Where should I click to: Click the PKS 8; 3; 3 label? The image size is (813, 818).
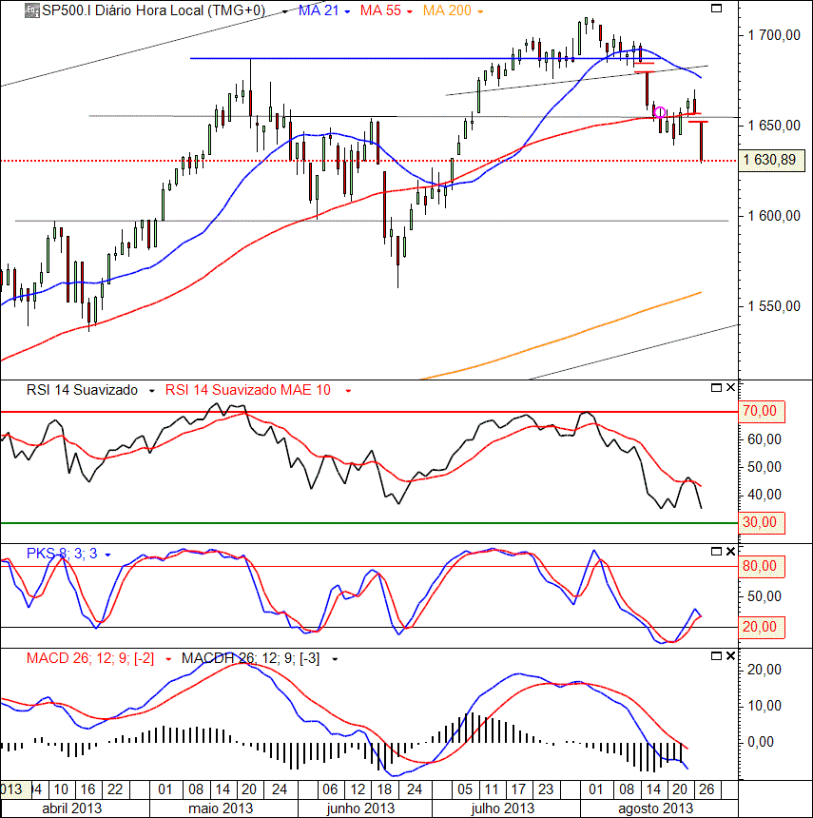pyautogui.click(x=62, y=554)
